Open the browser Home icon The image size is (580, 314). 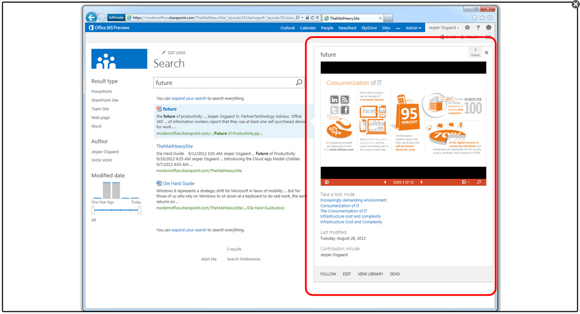pos(475,17)
